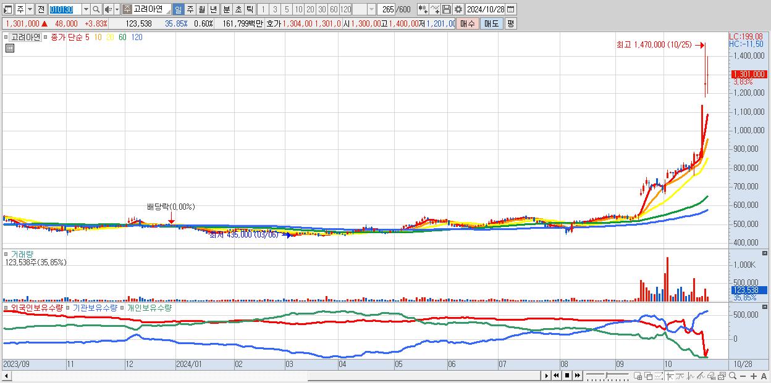Click the 매수 buy button
771x383 pixels.
pos(467,23)
